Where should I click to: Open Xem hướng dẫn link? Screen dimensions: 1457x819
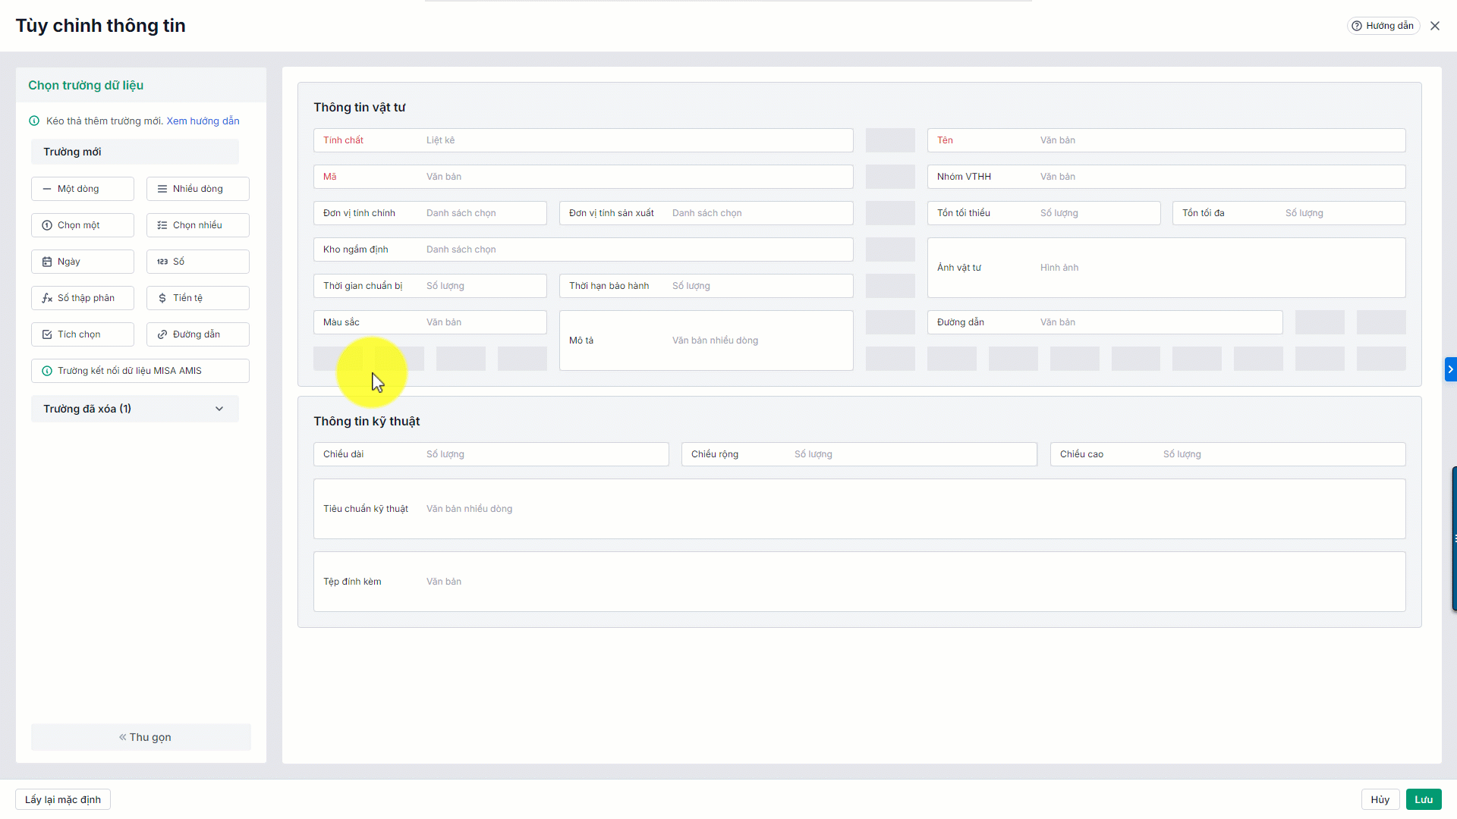[x=203, y=121]
